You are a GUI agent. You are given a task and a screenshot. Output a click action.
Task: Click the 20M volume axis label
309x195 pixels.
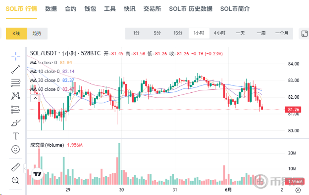[292, 153]
